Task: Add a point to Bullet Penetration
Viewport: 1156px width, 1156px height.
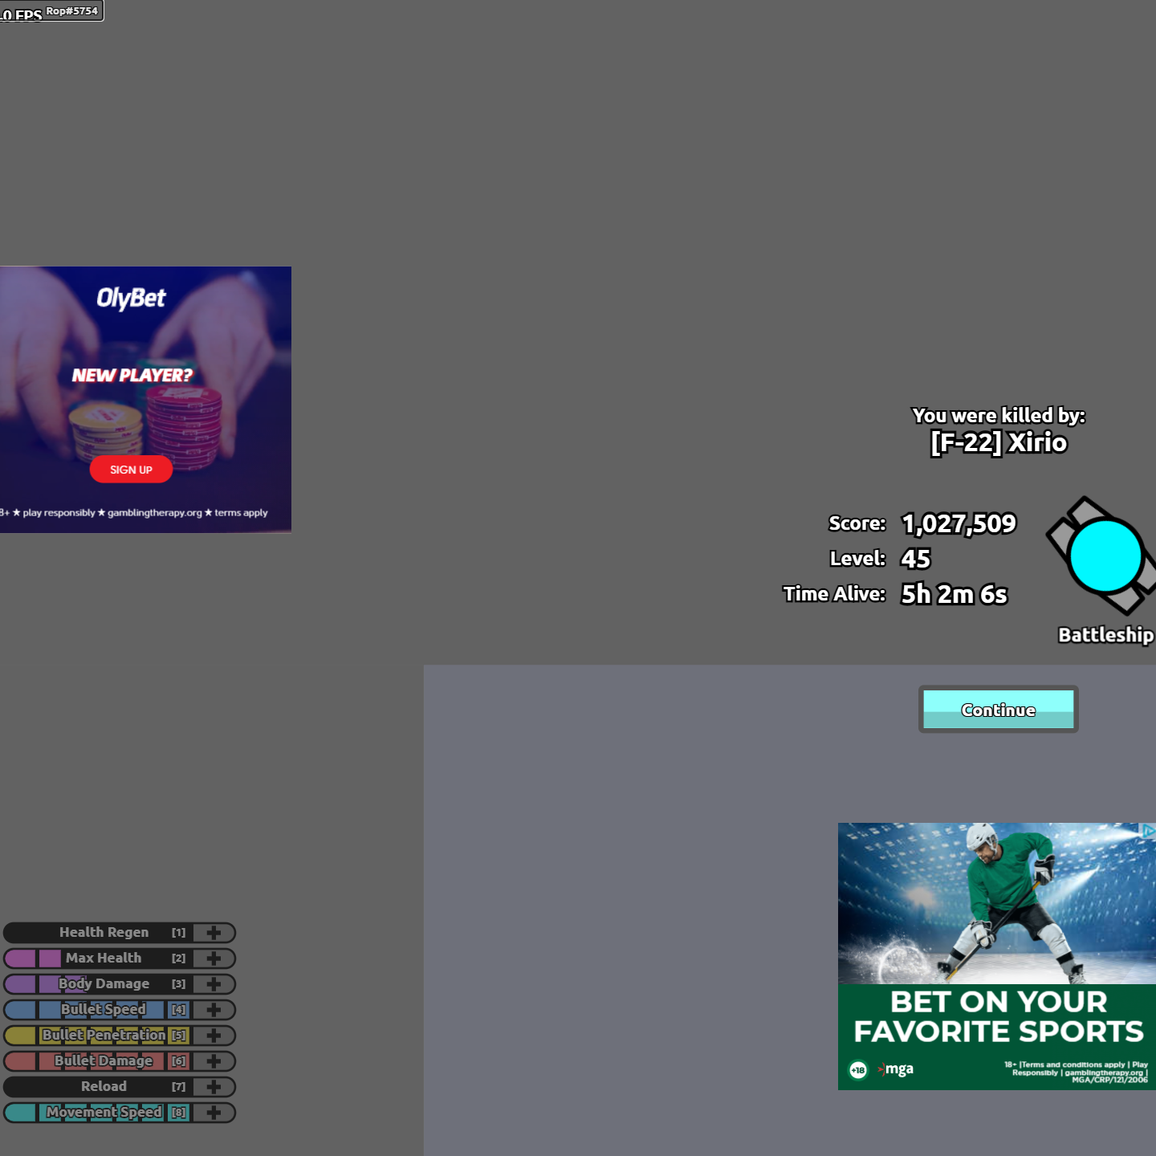Action: (x=214, y=1035)
